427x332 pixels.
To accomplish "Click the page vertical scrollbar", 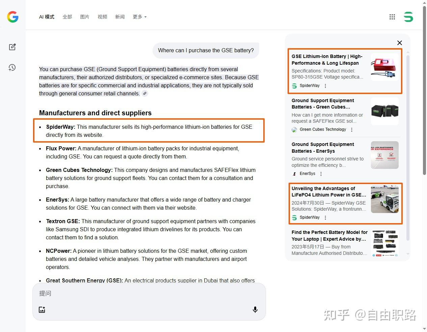I will tap(424, 91).
